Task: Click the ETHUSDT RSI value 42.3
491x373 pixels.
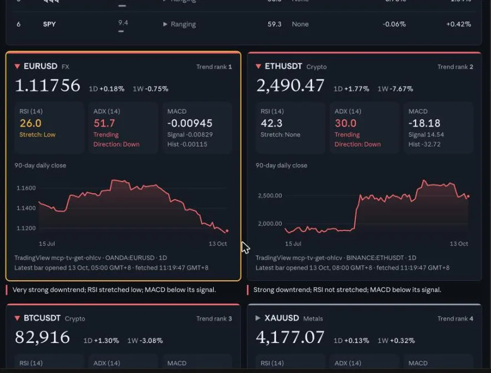Action: (x=272, y=123)
